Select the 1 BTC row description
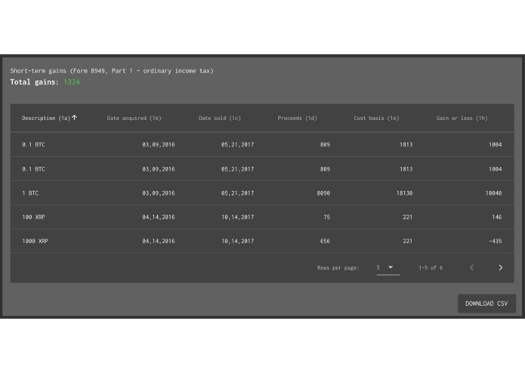This screenshot has height=373, width=525. pos(30,193)
